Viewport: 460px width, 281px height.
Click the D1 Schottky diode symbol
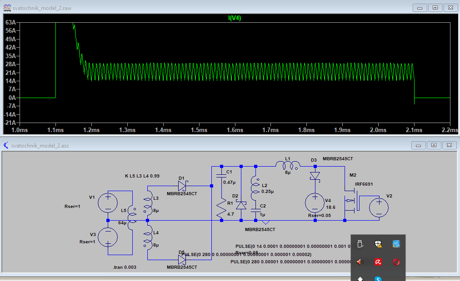pyautogui.click(x=182, y=186)
